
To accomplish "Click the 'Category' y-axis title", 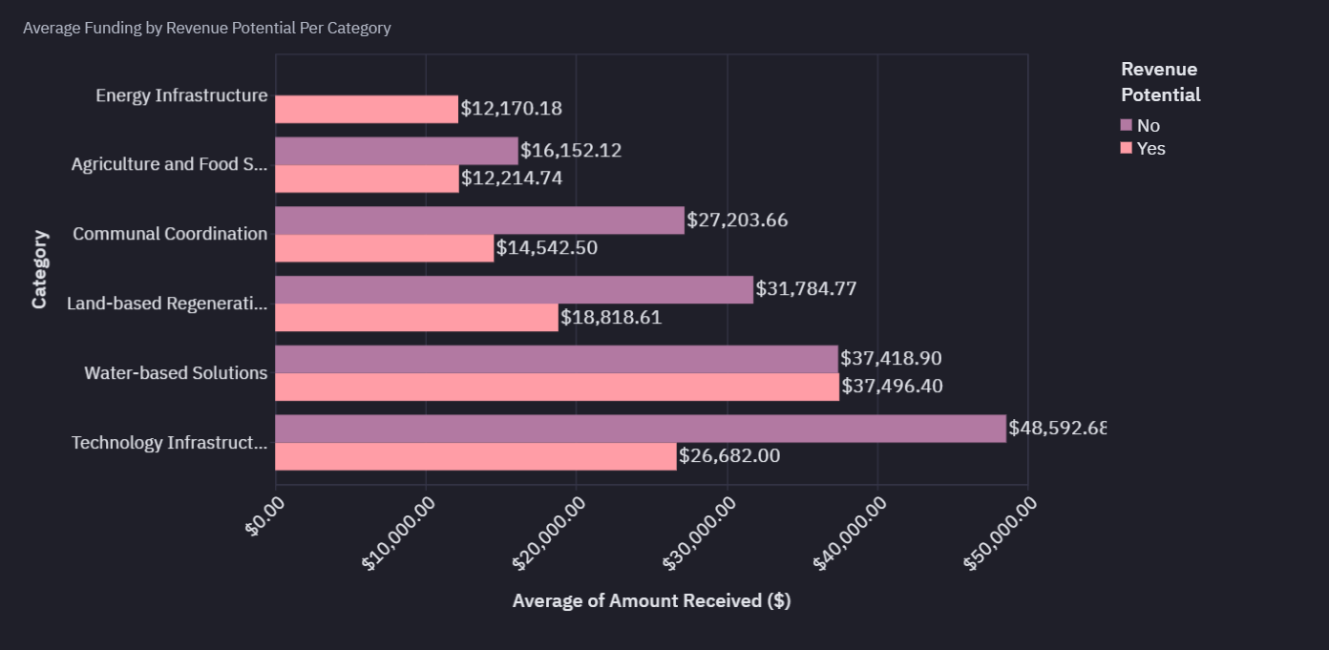I will (x=39, y=269).
